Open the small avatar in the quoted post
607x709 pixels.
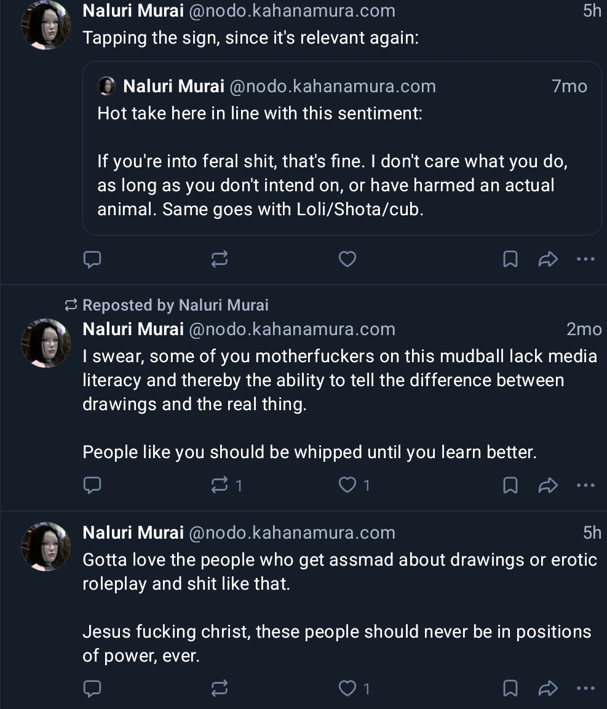pos(107,86)
